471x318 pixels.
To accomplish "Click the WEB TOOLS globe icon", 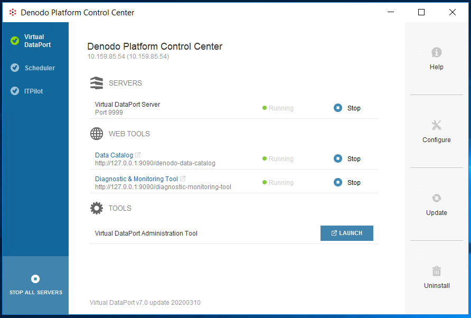I will pos(97,134).
